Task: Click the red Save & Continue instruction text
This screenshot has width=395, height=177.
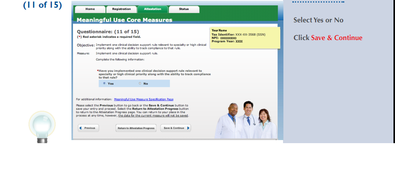Action: coord(337,38)
